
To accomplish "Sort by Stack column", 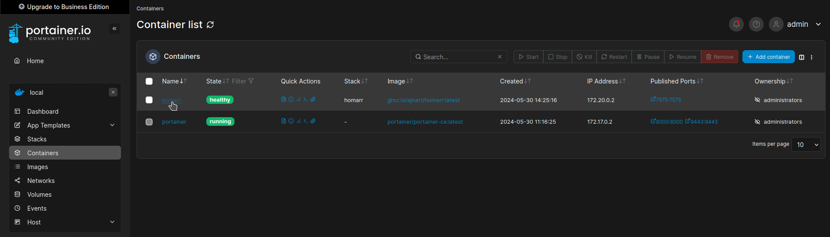I will click(x=356, y=81).
